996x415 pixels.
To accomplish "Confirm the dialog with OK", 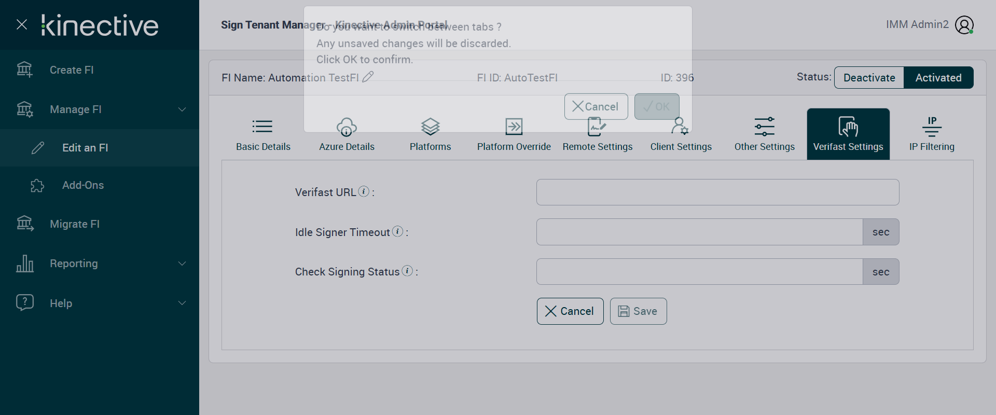I will tap(657, 106).
